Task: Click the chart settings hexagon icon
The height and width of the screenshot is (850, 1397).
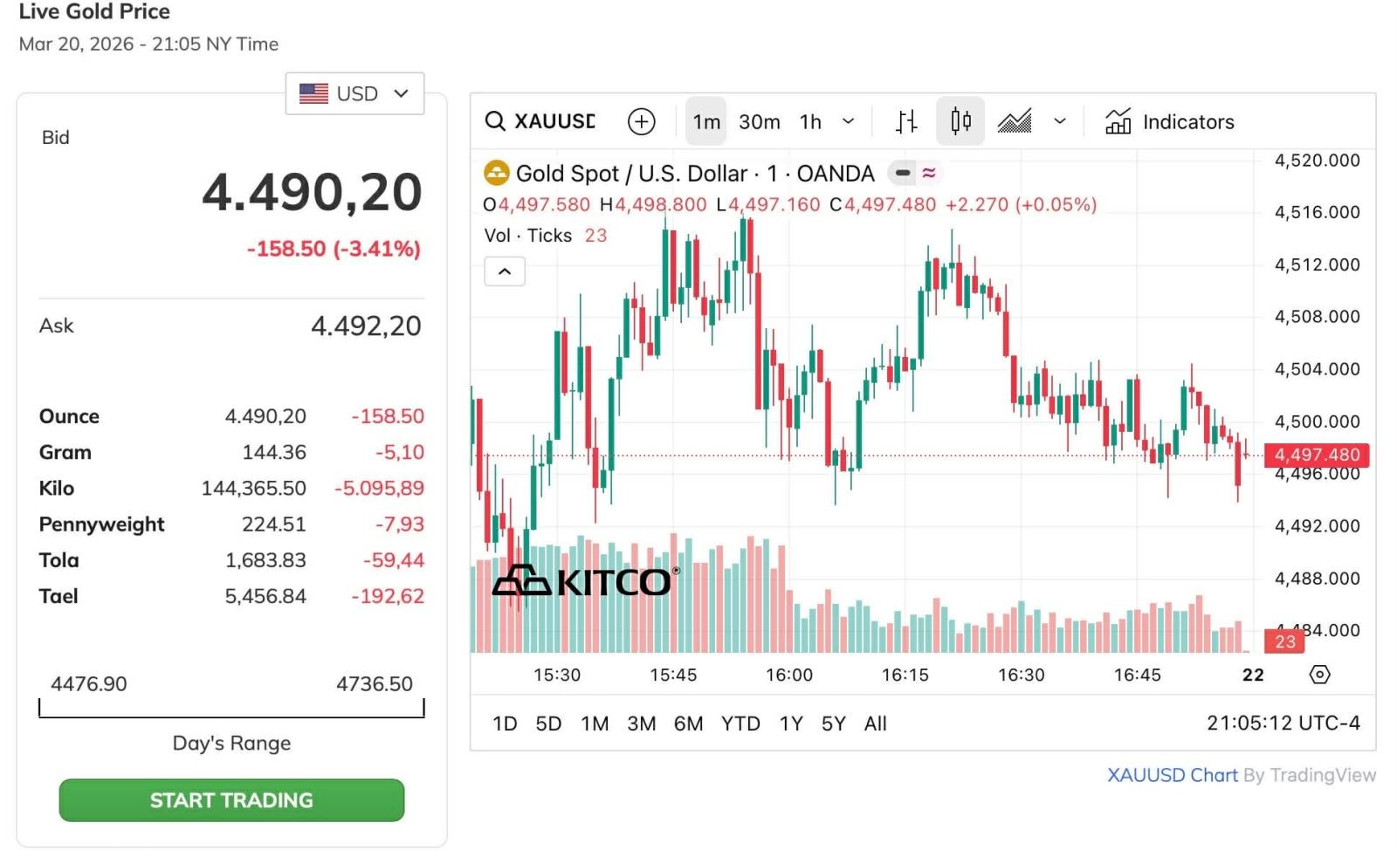Action: [x=1320, y=675]
